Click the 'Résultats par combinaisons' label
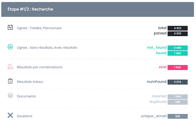196x123 pixels. 40,67
